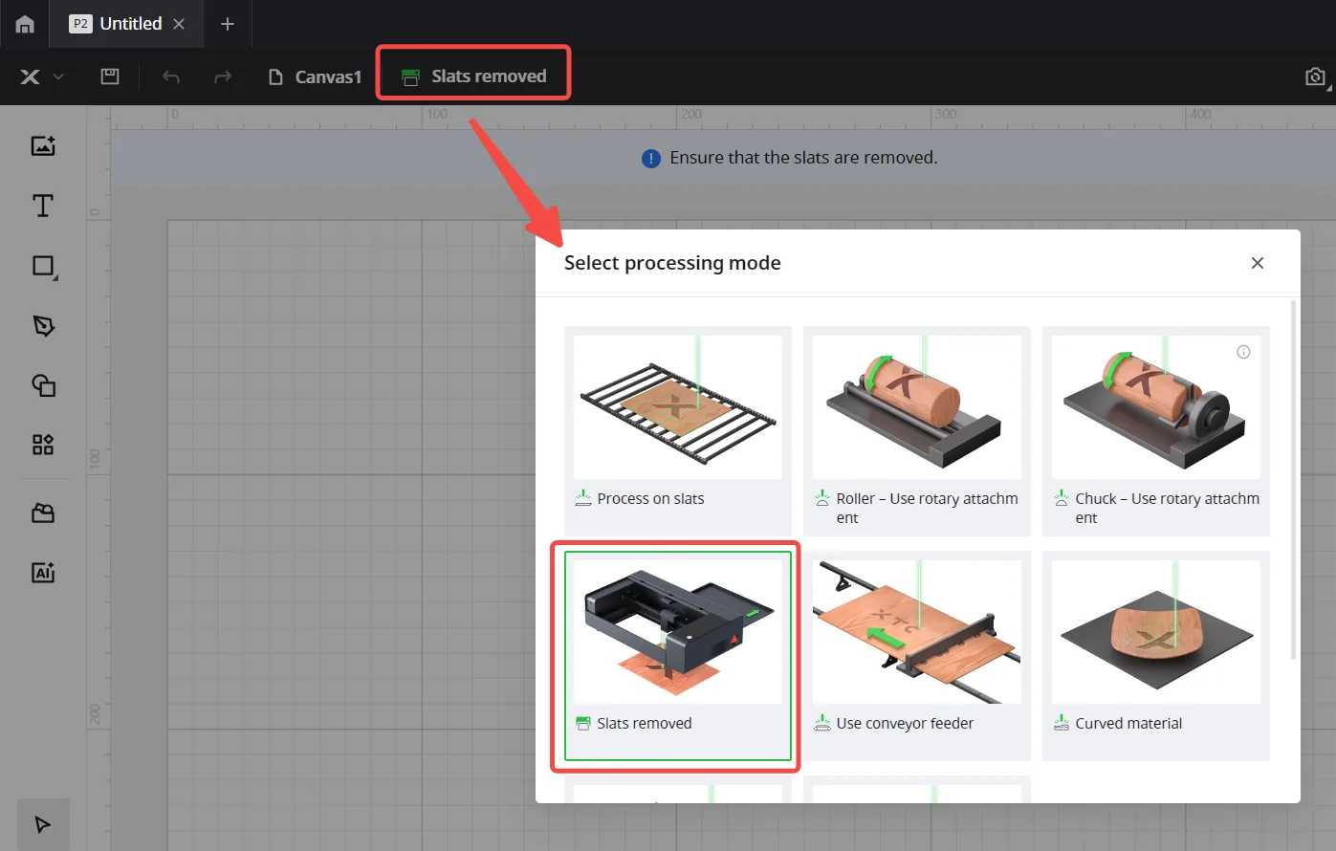Image resolution: width=1336 pixels, height=851 pixels.
Task: Click the processing mode dialog scrollbar
Action: [x=1293, y=480]
